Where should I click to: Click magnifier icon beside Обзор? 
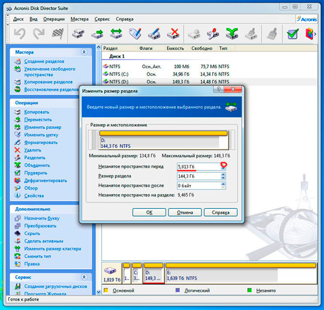[x=18, y=188]
